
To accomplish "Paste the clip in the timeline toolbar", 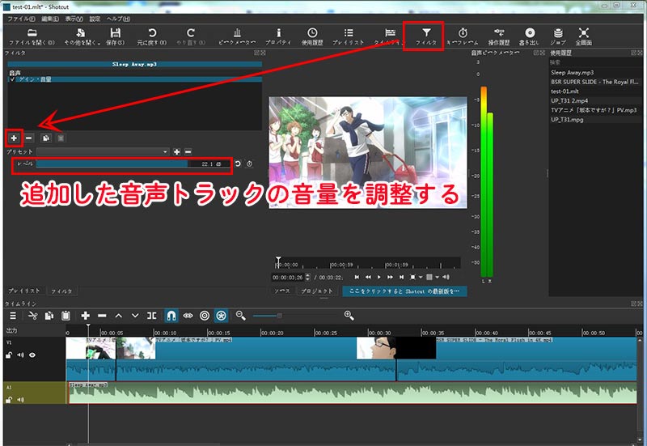I will 66,316.
